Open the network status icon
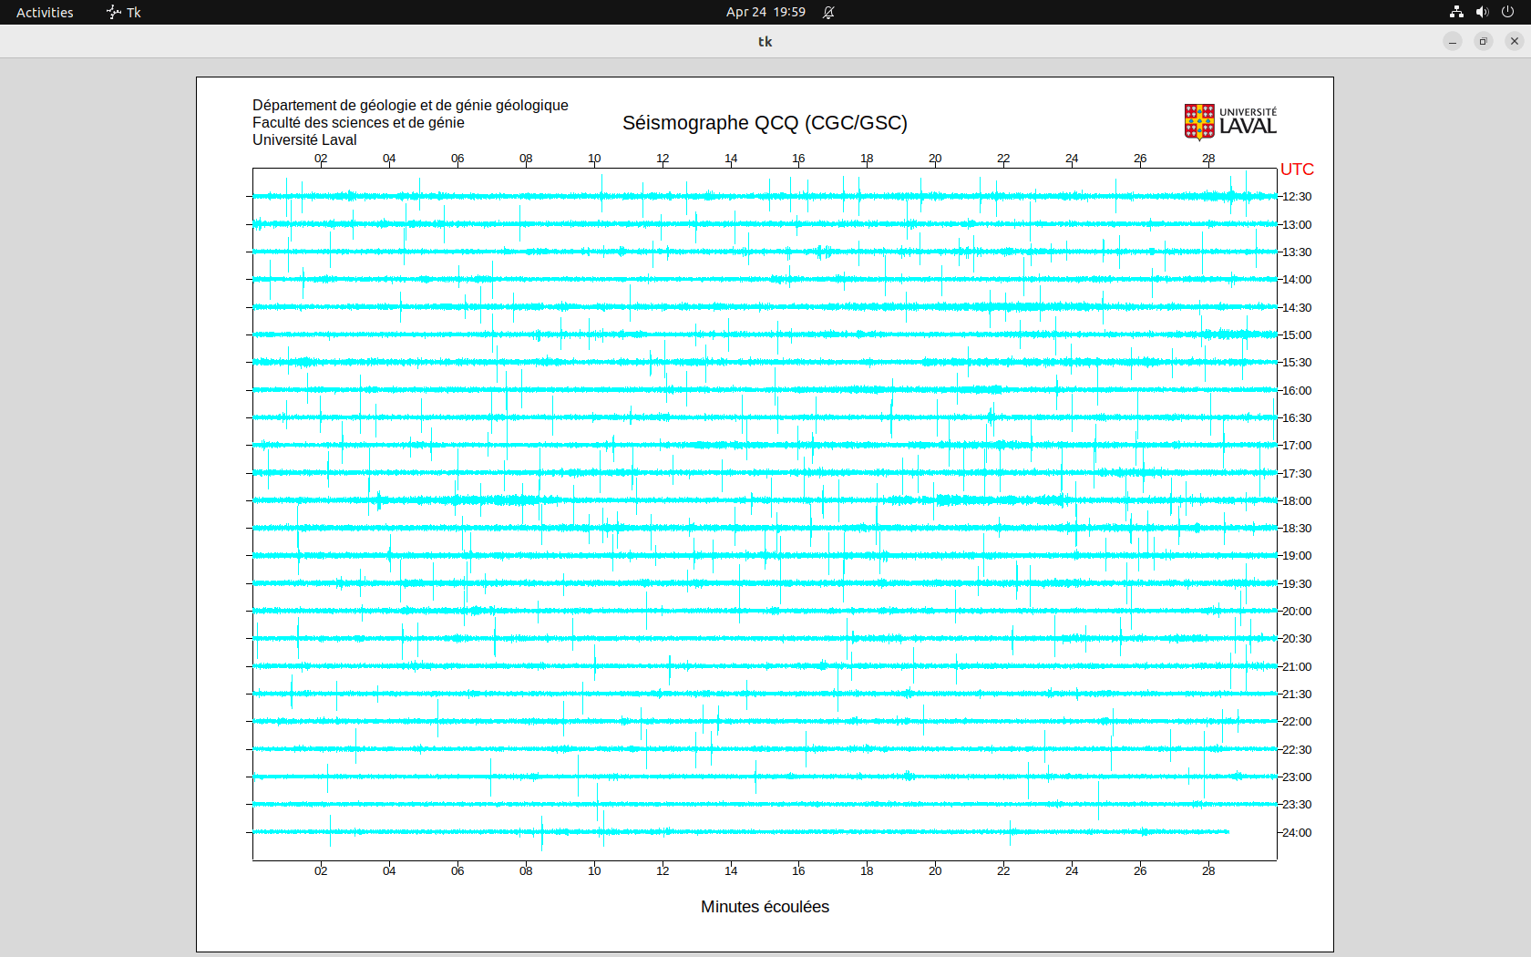 pyautogui.click(x=1456, y=12)
